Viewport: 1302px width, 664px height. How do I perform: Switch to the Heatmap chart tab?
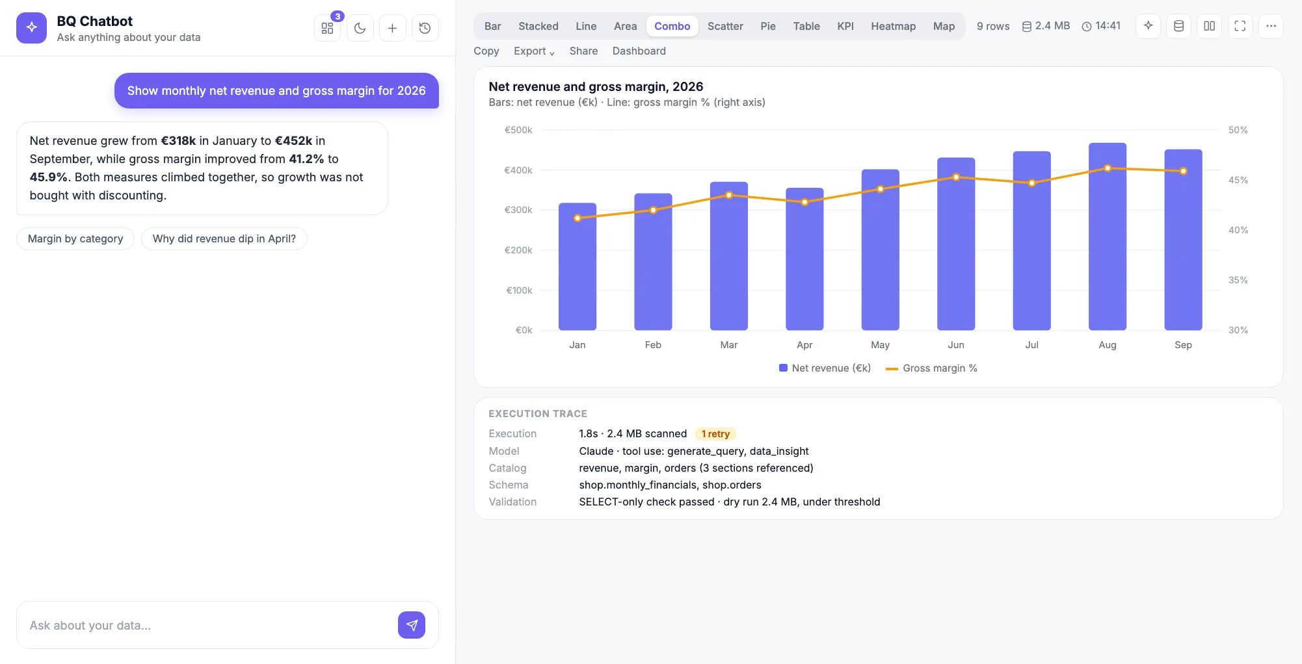(x=893, y=26)
